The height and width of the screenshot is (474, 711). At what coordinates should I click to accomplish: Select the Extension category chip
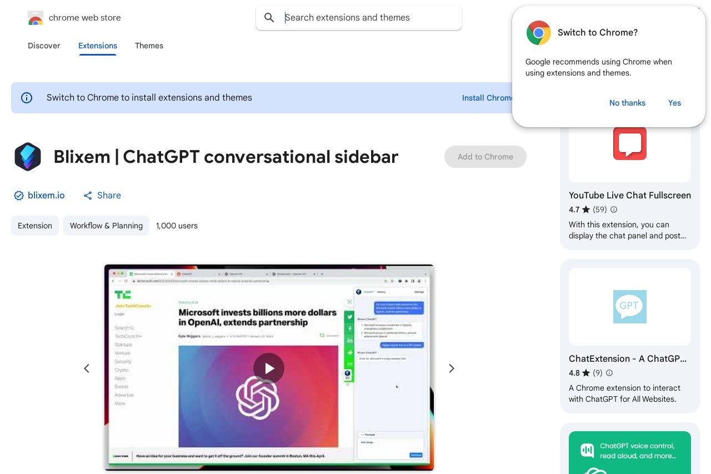coord(35,226)
